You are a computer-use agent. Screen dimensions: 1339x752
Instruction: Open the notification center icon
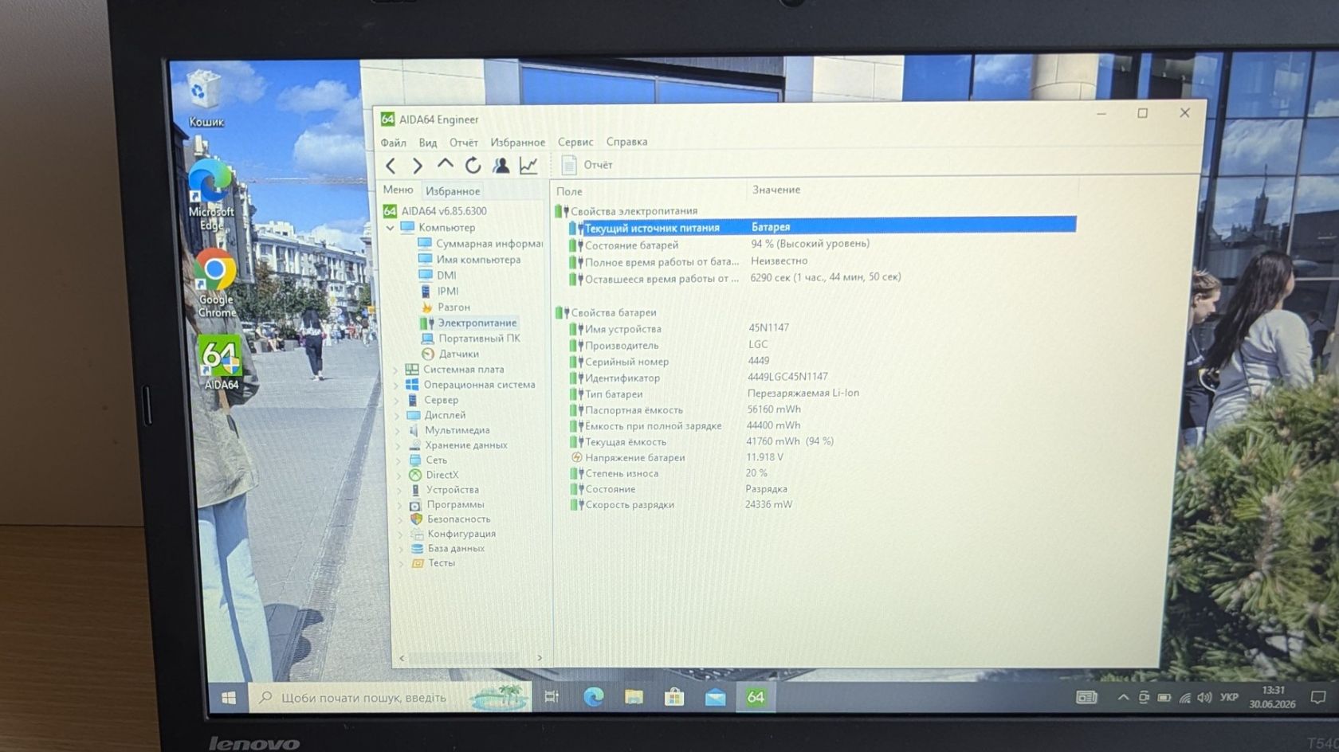click(x=1318, y=698)
